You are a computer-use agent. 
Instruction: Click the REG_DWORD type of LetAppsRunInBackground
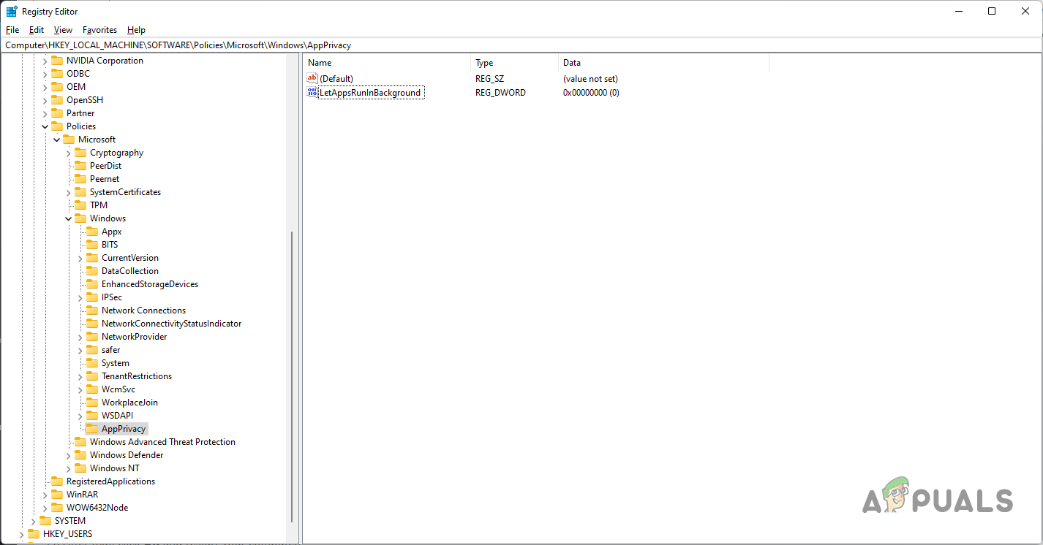point(500,93)
